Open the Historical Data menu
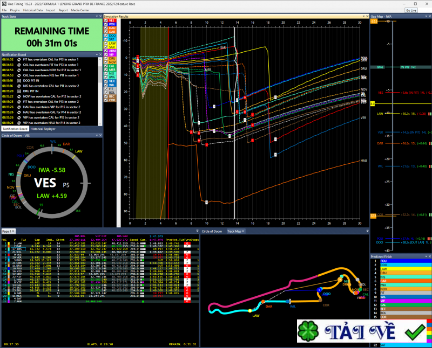Viewport: 432px width, 348px height. click(33, 10)
